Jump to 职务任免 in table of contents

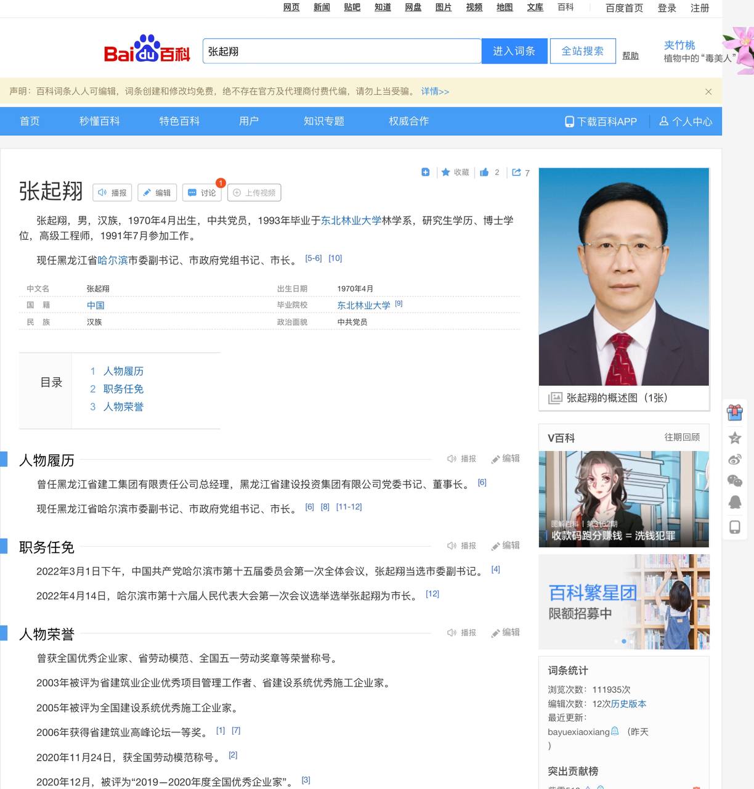tap(123, 389)
